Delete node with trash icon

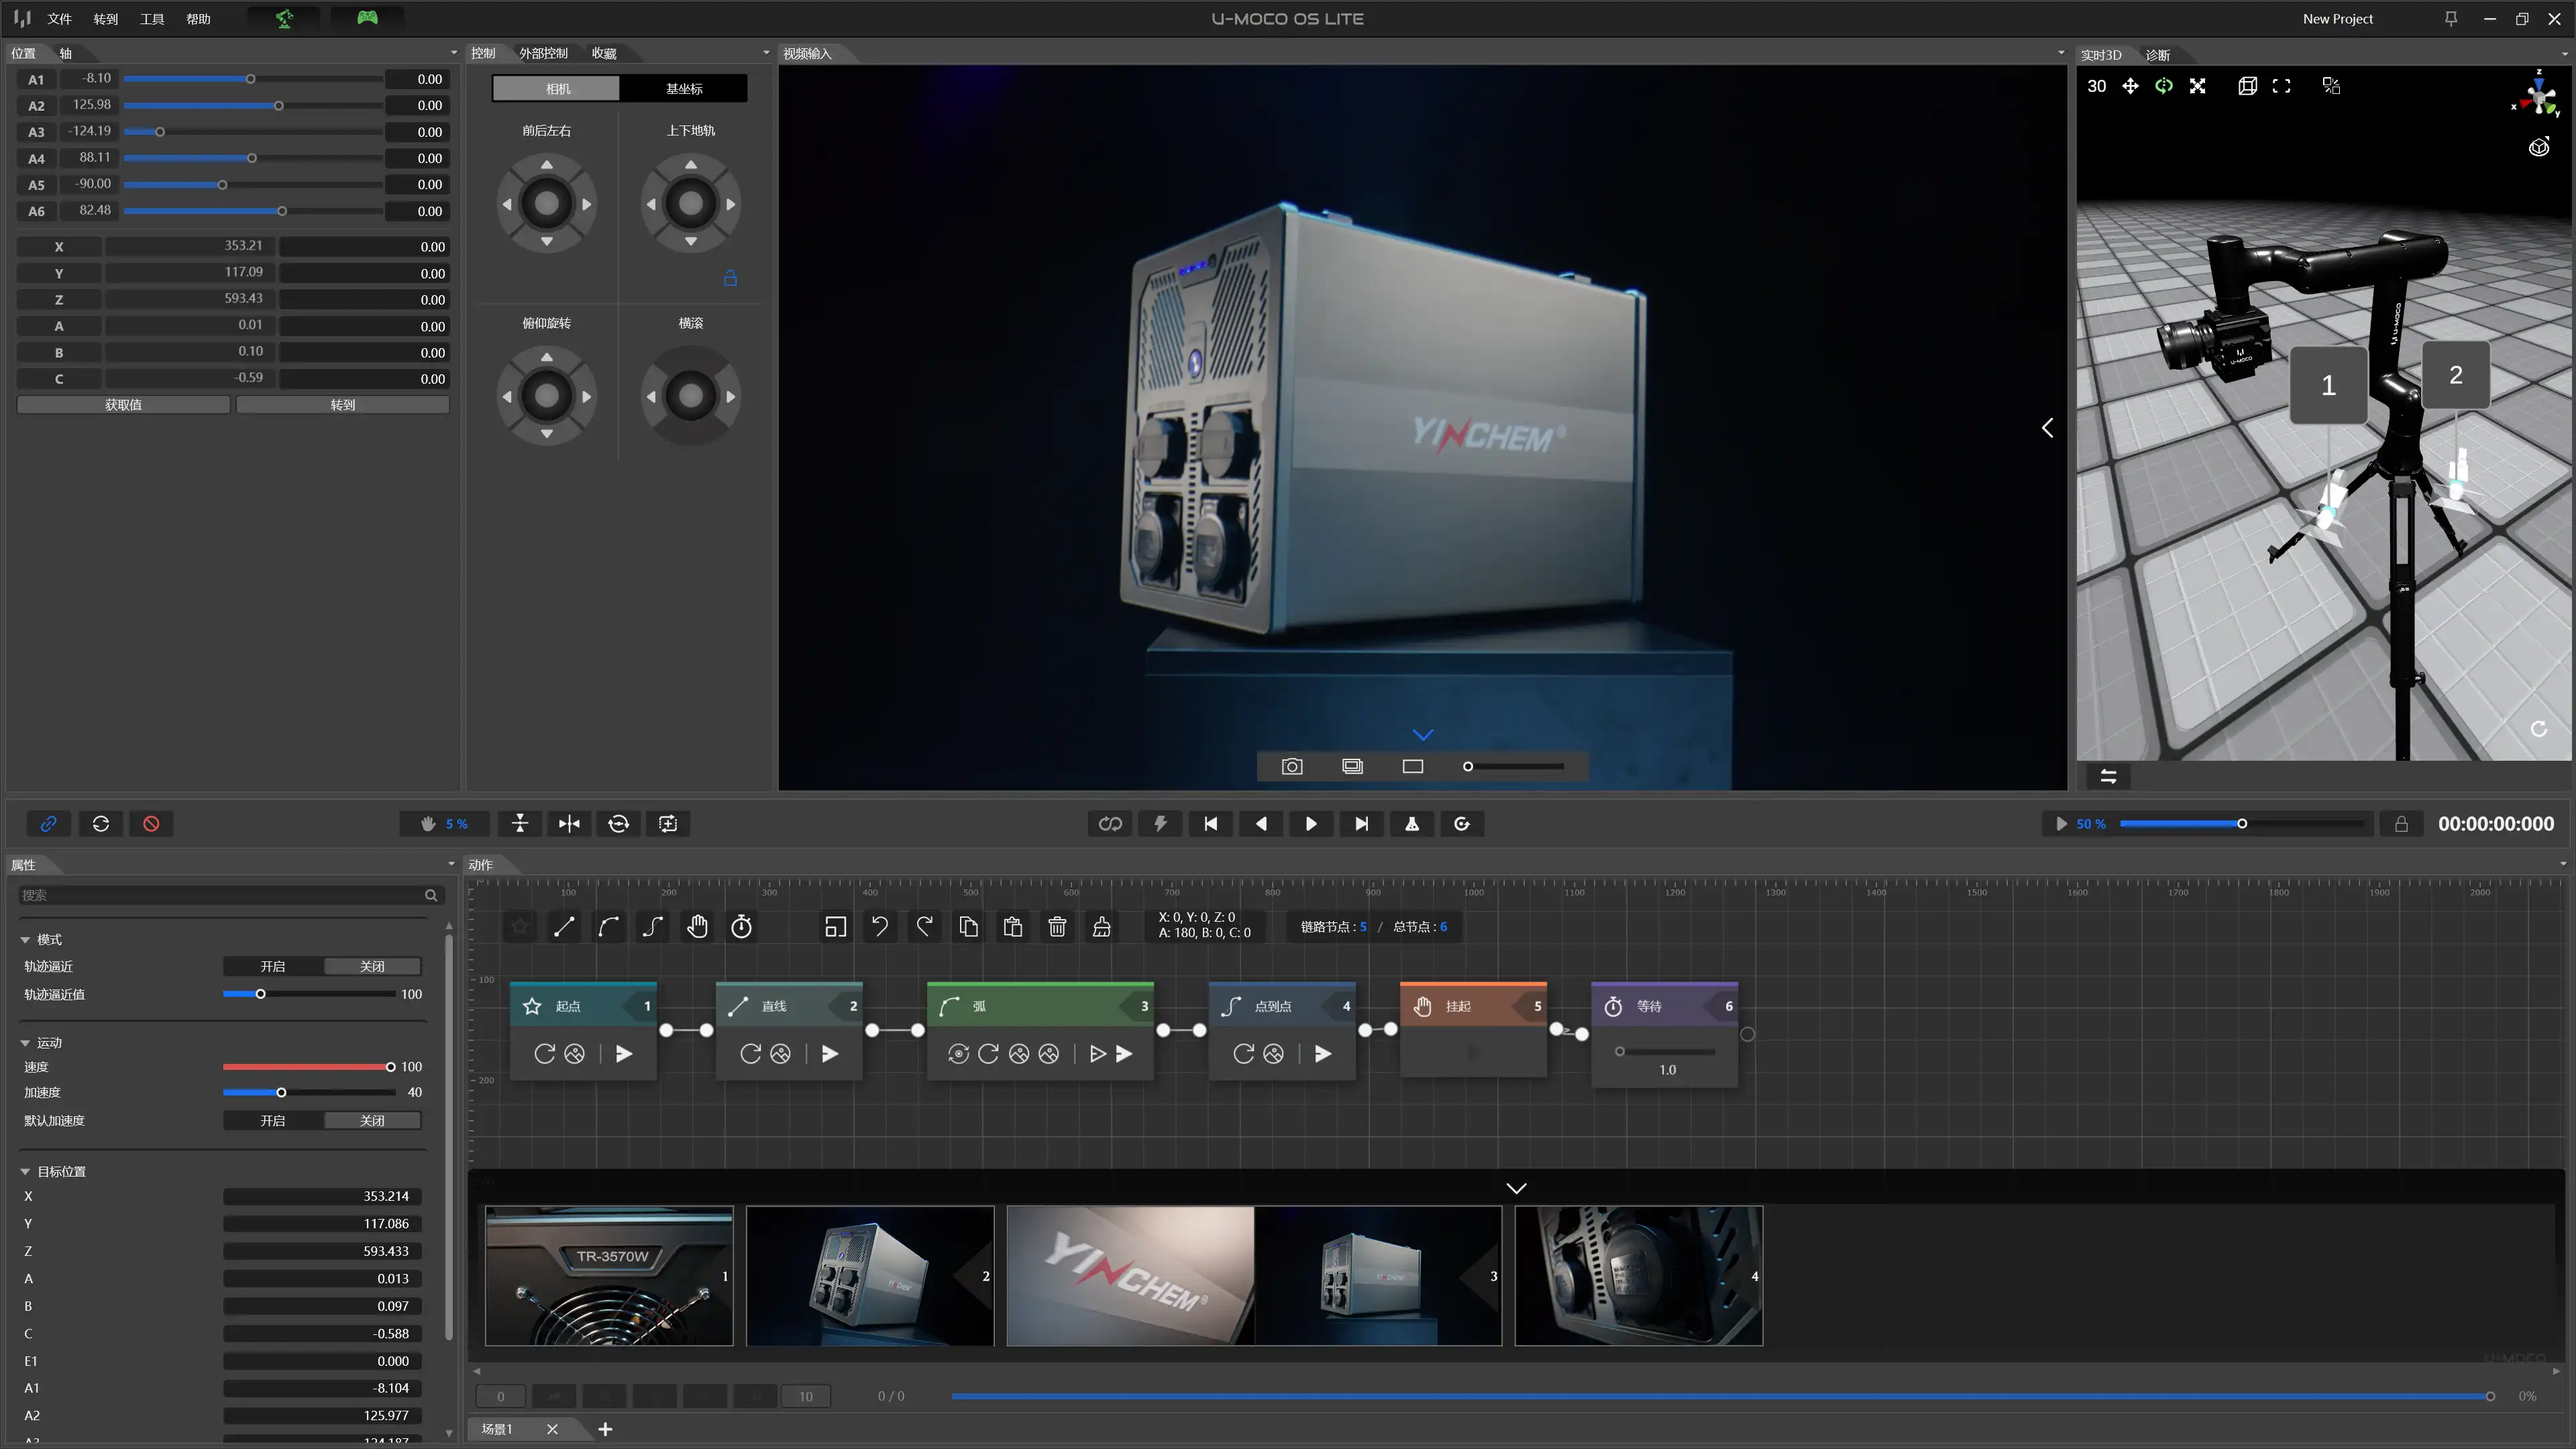click(x=1057, y=927)
